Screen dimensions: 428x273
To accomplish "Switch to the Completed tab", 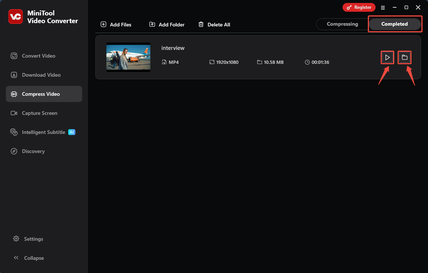I will coord(395,24).
